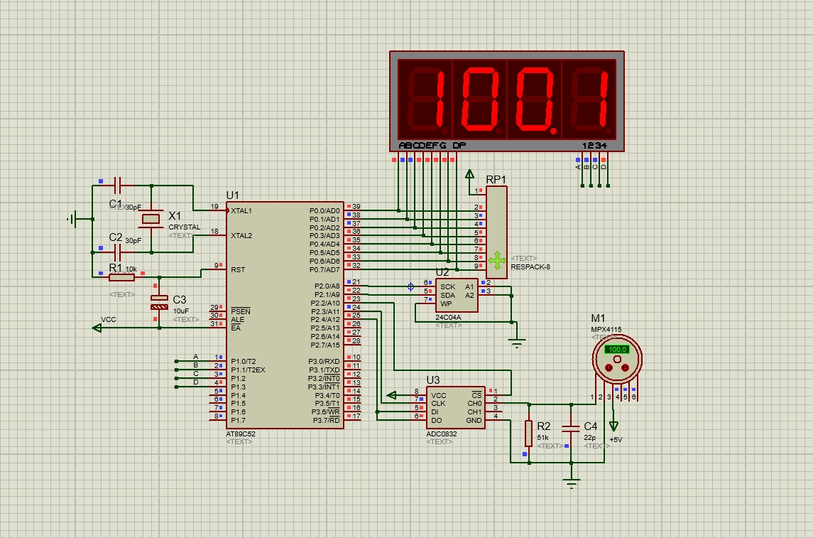The height and width of the screenshot is (538, 813).
Task: Click the ABCDEFG DP label on the display
Action: coord(432,145)
